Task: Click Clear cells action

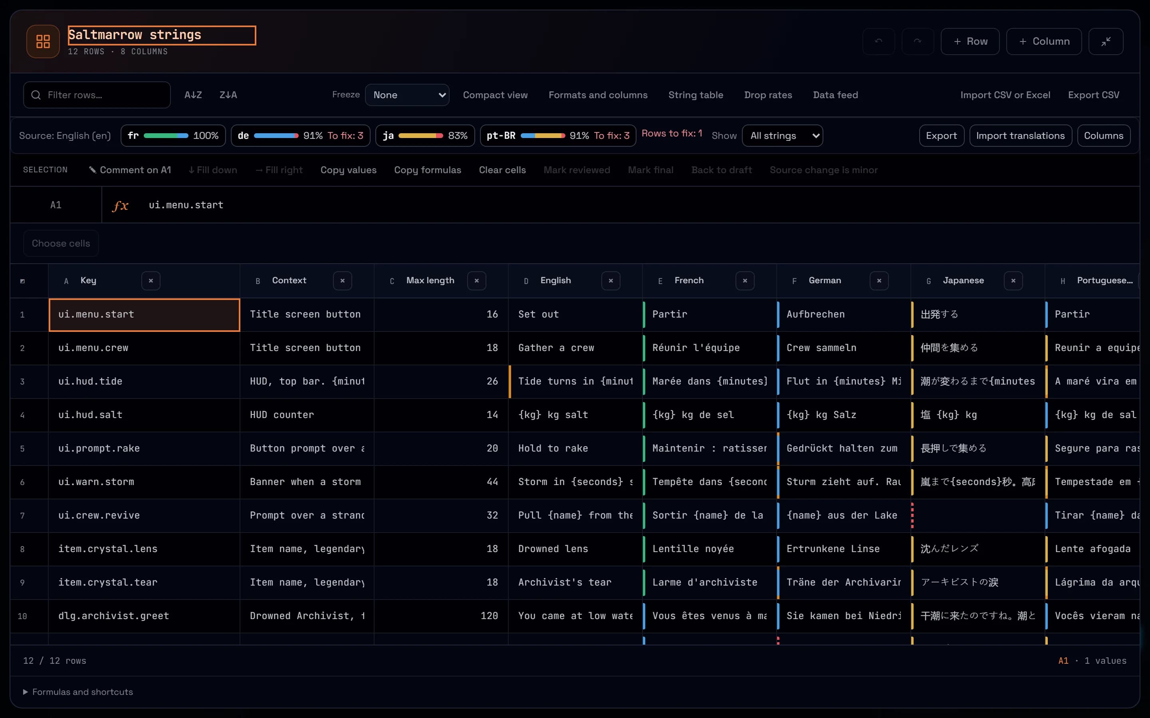Action: tap(502, 170)
